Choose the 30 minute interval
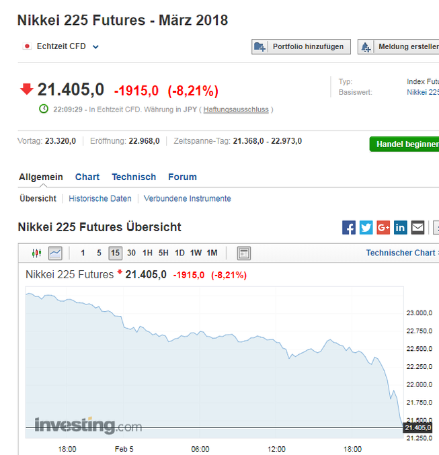 pos(131,253)
